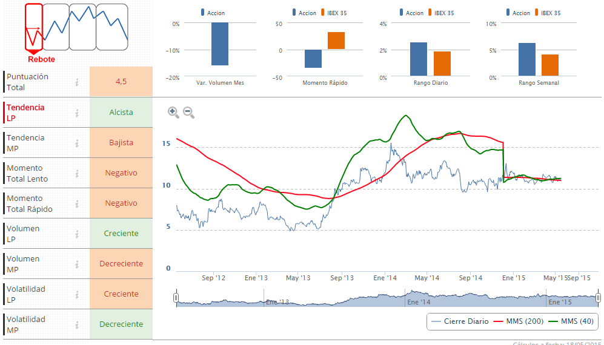Screen dimensions: 604x345
Task: Show info icon for Volumen MP
Action: pos(77,264)
